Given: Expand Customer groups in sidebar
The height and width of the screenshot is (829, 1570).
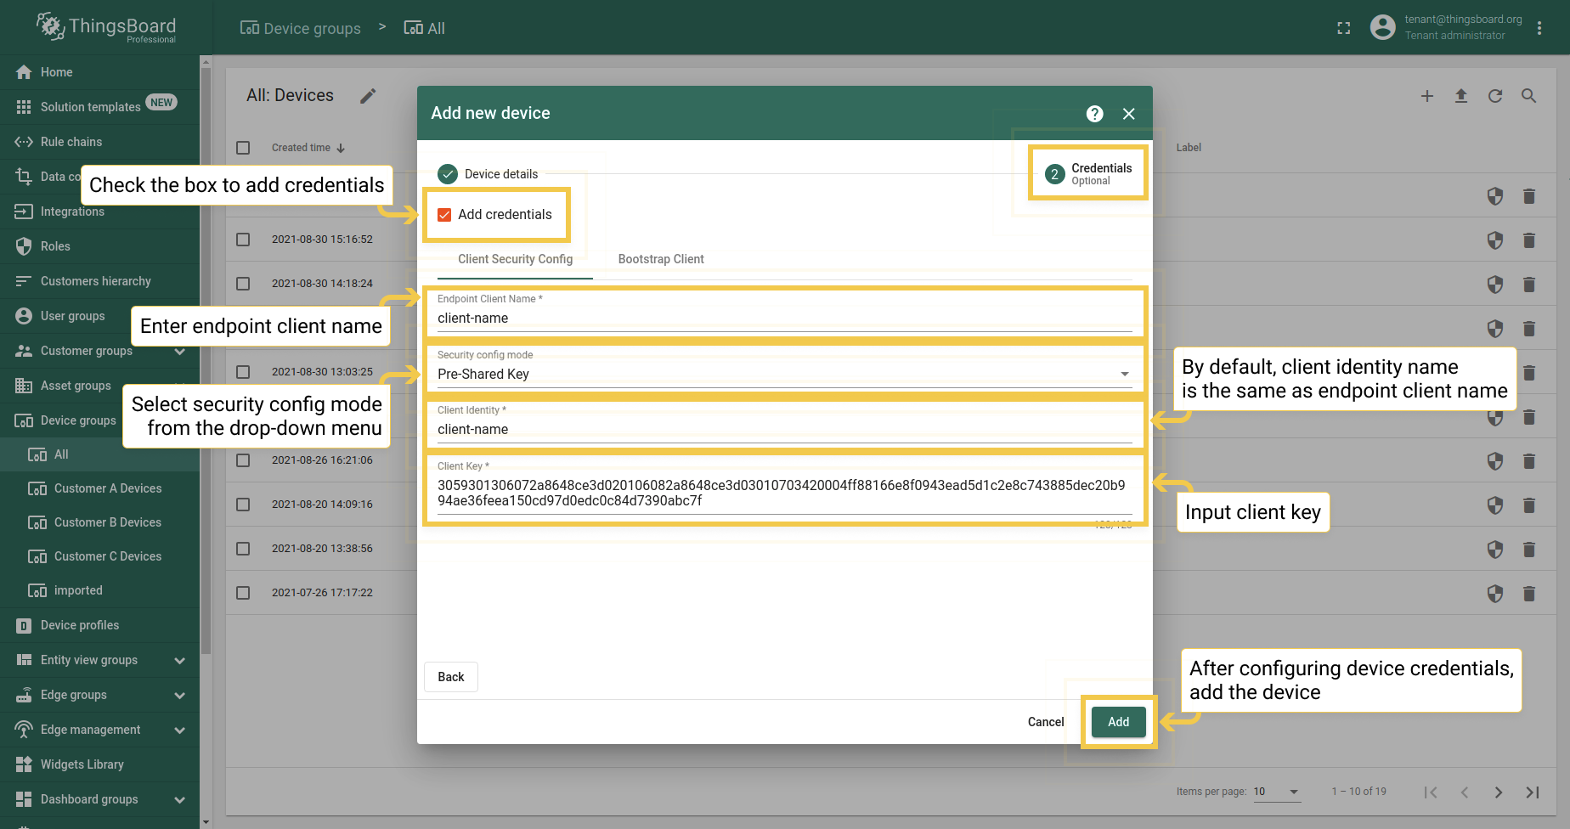Looking at the screenshot, I should (179, 352).
